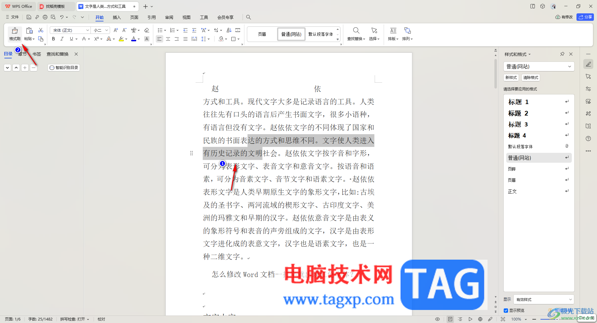Set justified text alignment
Viewport: 597px width, 323px height.
[x=185, y=39]
